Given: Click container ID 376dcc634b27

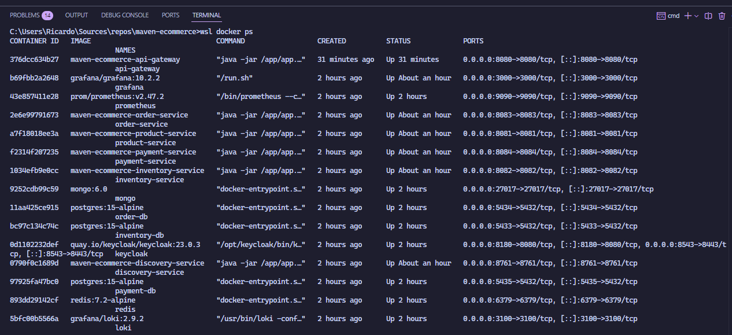Looking at the screenshot, I should (34, 60).
